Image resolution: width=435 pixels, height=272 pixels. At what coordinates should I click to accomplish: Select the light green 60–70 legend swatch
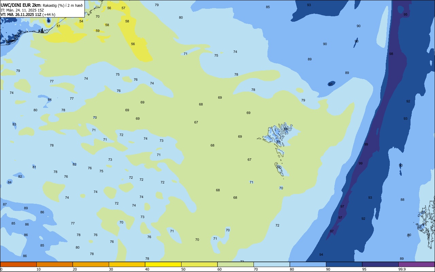236,264
